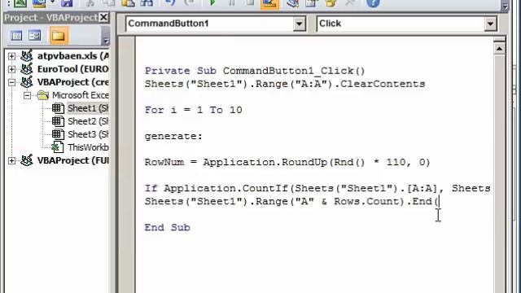Click the Save toolbar icon
The image size is (521, 293).
coord(67,3)
